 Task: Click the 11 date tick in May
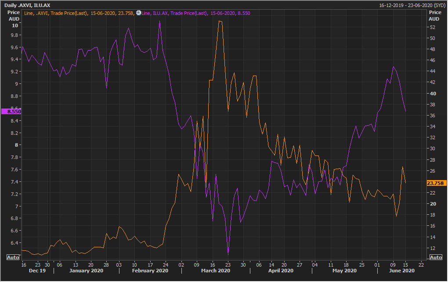coord(331,265)
